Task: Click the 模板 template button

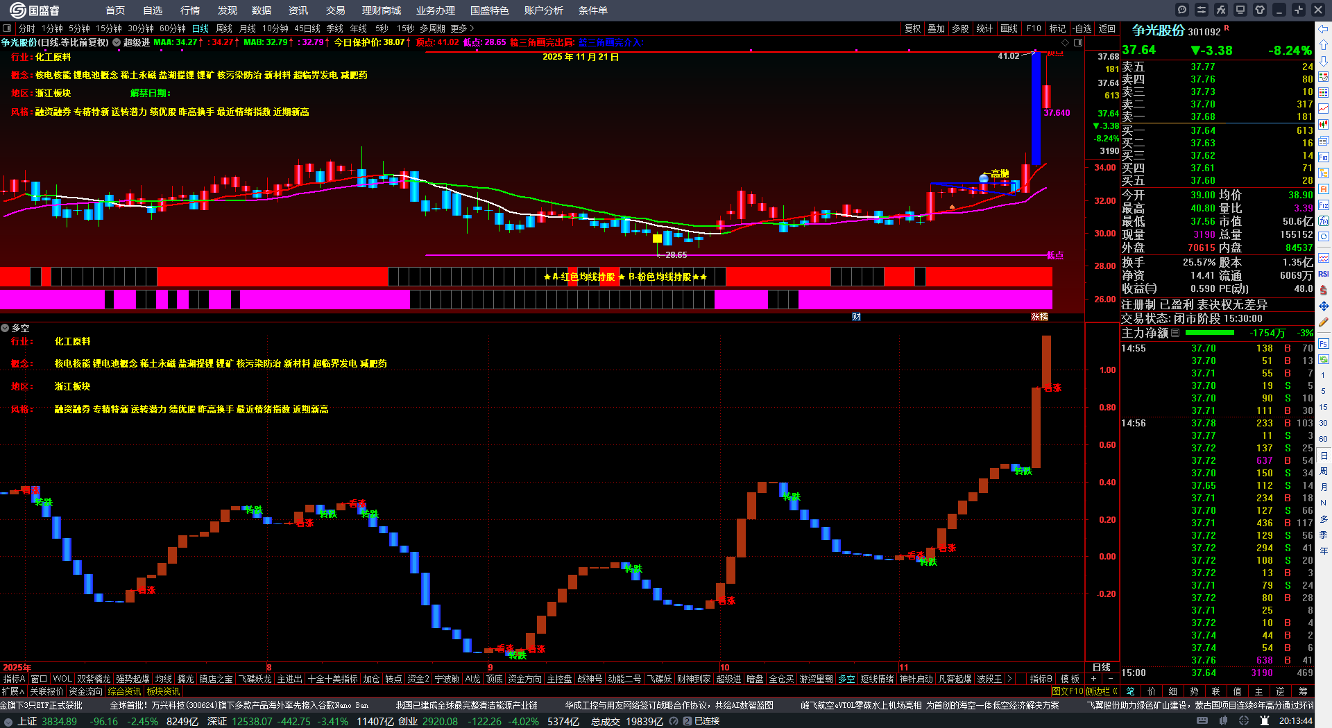Action: (x=1070, y=679)
